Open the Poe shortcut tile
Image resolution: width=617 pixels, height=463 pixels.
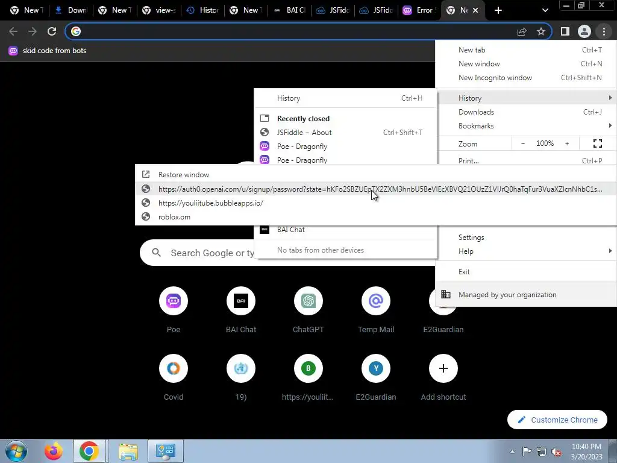point(174,311)
